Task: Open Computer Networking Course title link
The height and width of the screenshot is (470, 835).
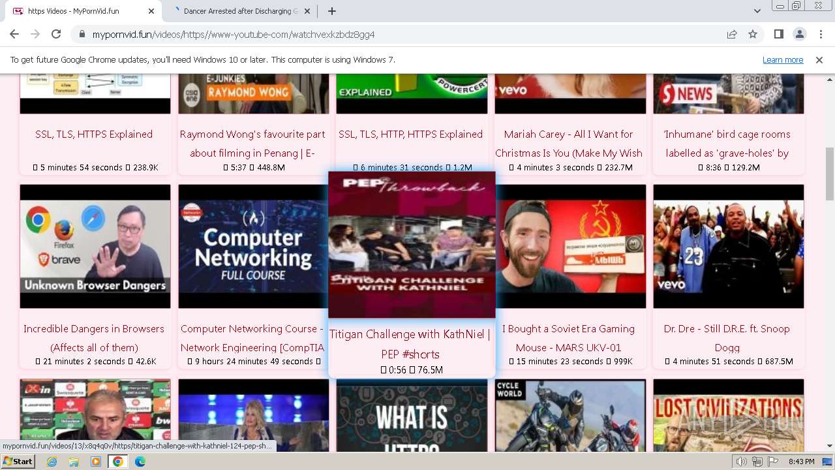Action: [x=252, y=338]
